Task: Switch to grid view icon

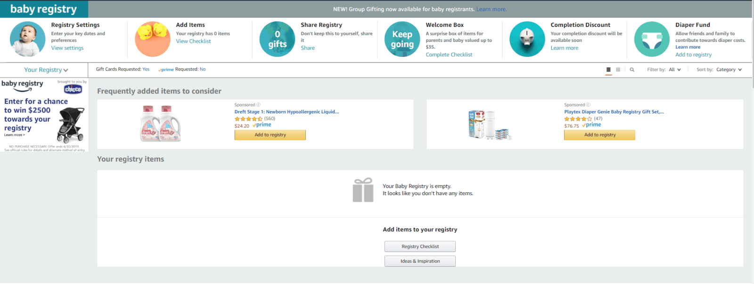Action: [618, 70]
